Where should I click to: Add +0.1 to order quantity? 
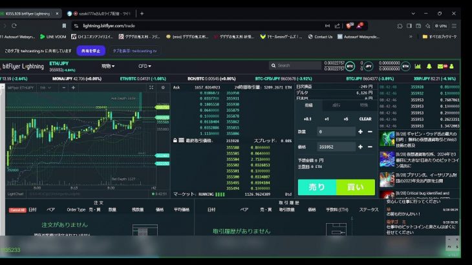(307, 119)
